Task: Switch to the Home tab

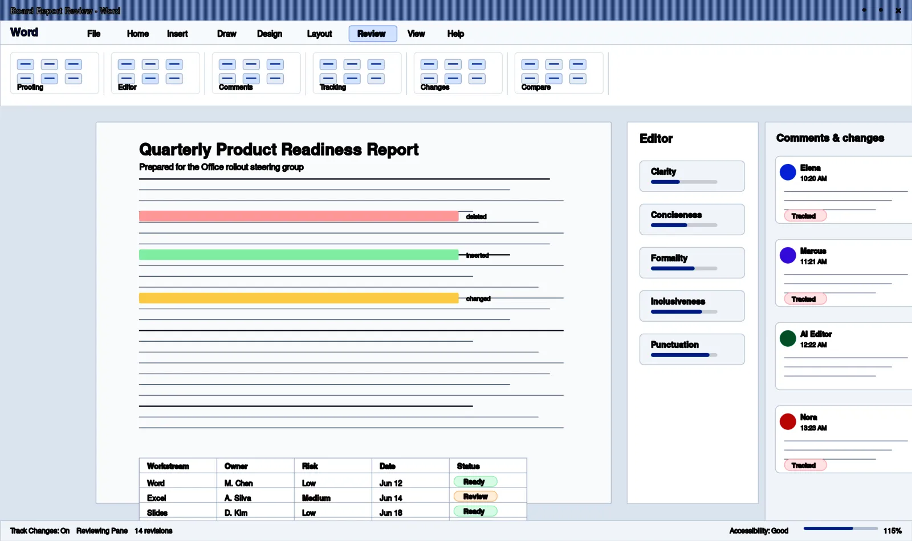Action: point(138,34)
